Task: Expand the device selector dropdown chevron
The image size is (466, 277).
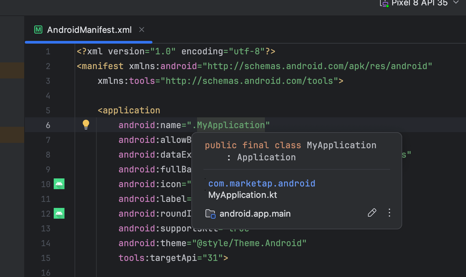Action: tap(456, 3)
